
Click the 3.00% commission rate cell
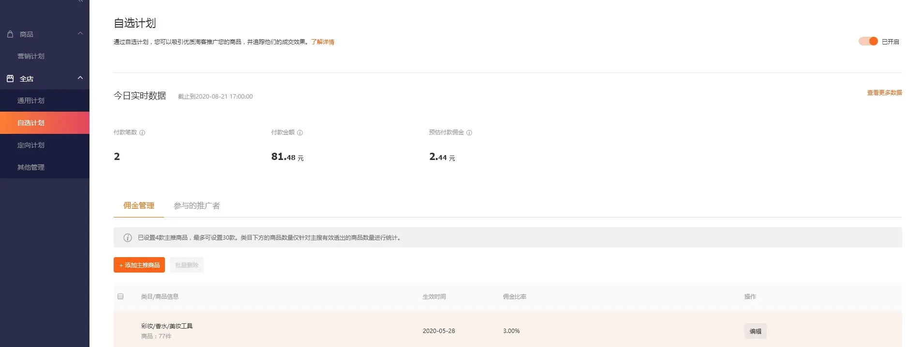tap(511, 331)
